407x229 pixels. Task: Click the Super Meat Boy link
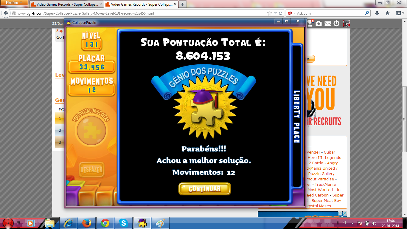[326, 200]
